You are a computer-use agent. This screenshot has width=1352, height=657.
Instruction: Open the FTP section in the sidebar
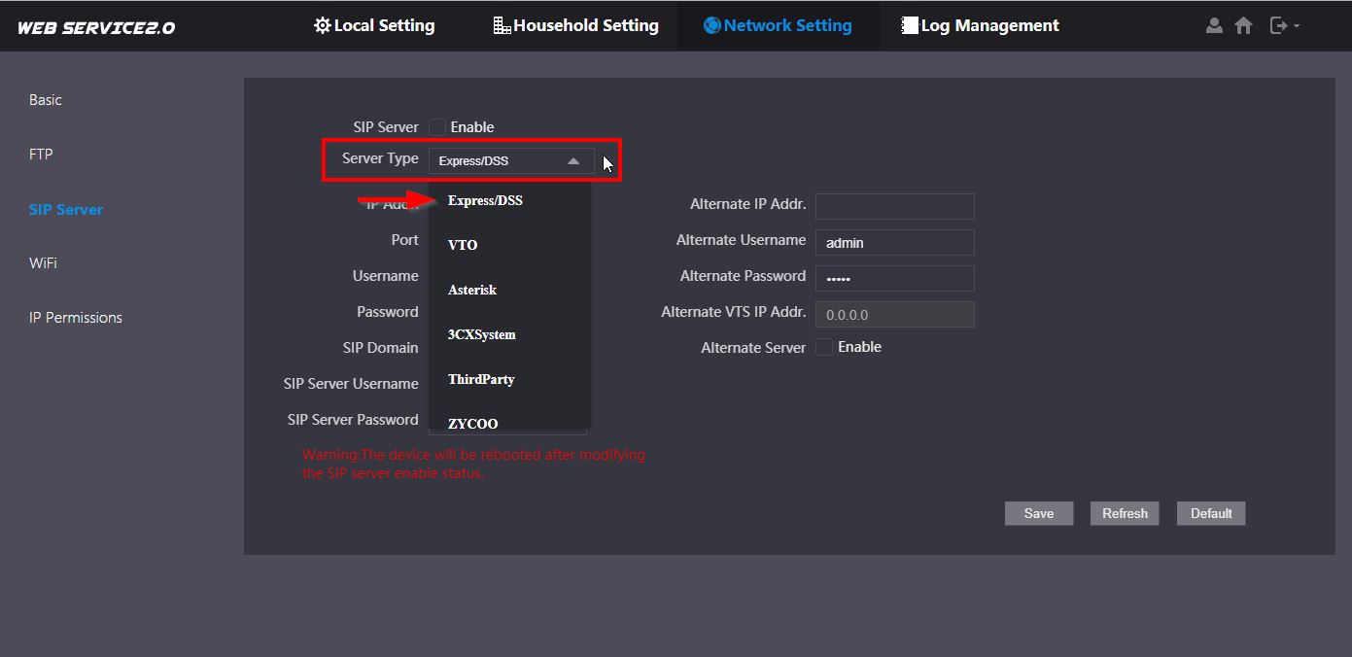click(41, 154)
